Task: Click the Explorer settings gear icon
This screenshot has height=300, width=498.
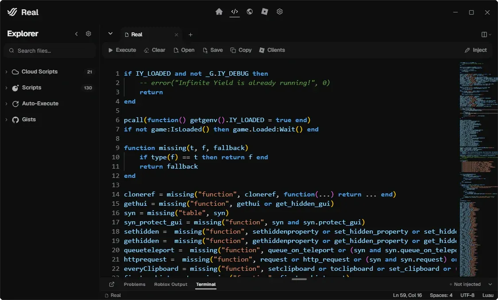Action: [x=88, y=34]
